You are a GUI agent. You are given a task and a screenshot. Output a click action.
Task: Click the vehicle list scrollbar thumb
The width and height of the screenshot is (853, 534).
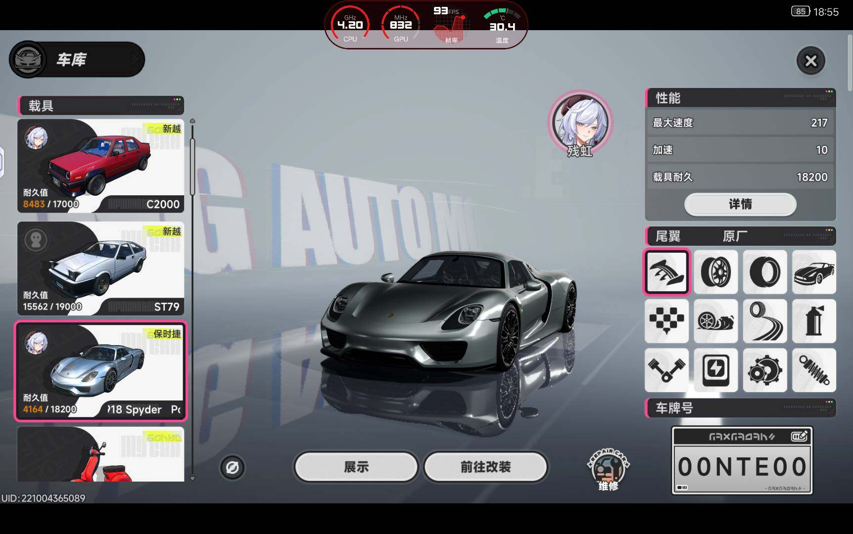tap(192, 167)
